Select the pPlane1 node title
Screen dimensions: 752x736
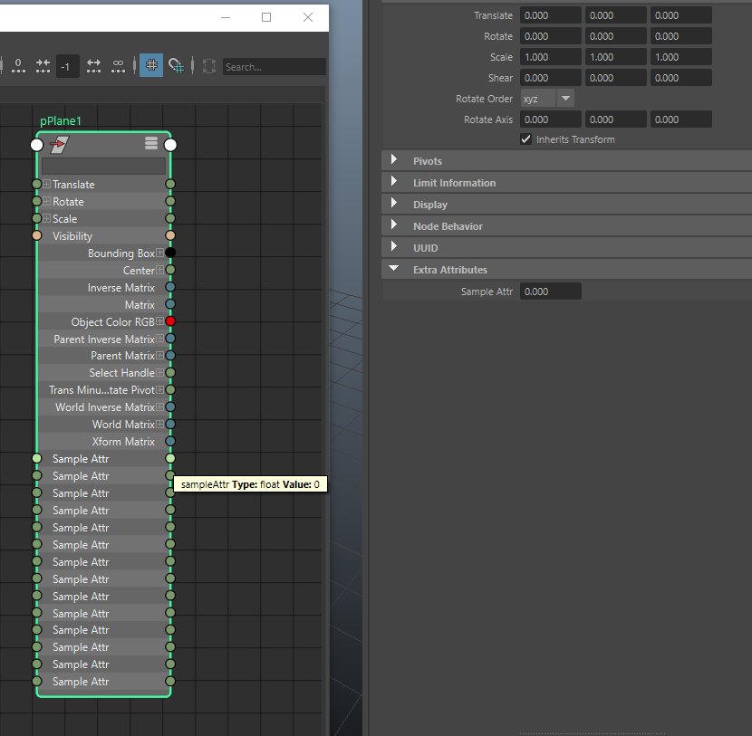click(61, 120)
